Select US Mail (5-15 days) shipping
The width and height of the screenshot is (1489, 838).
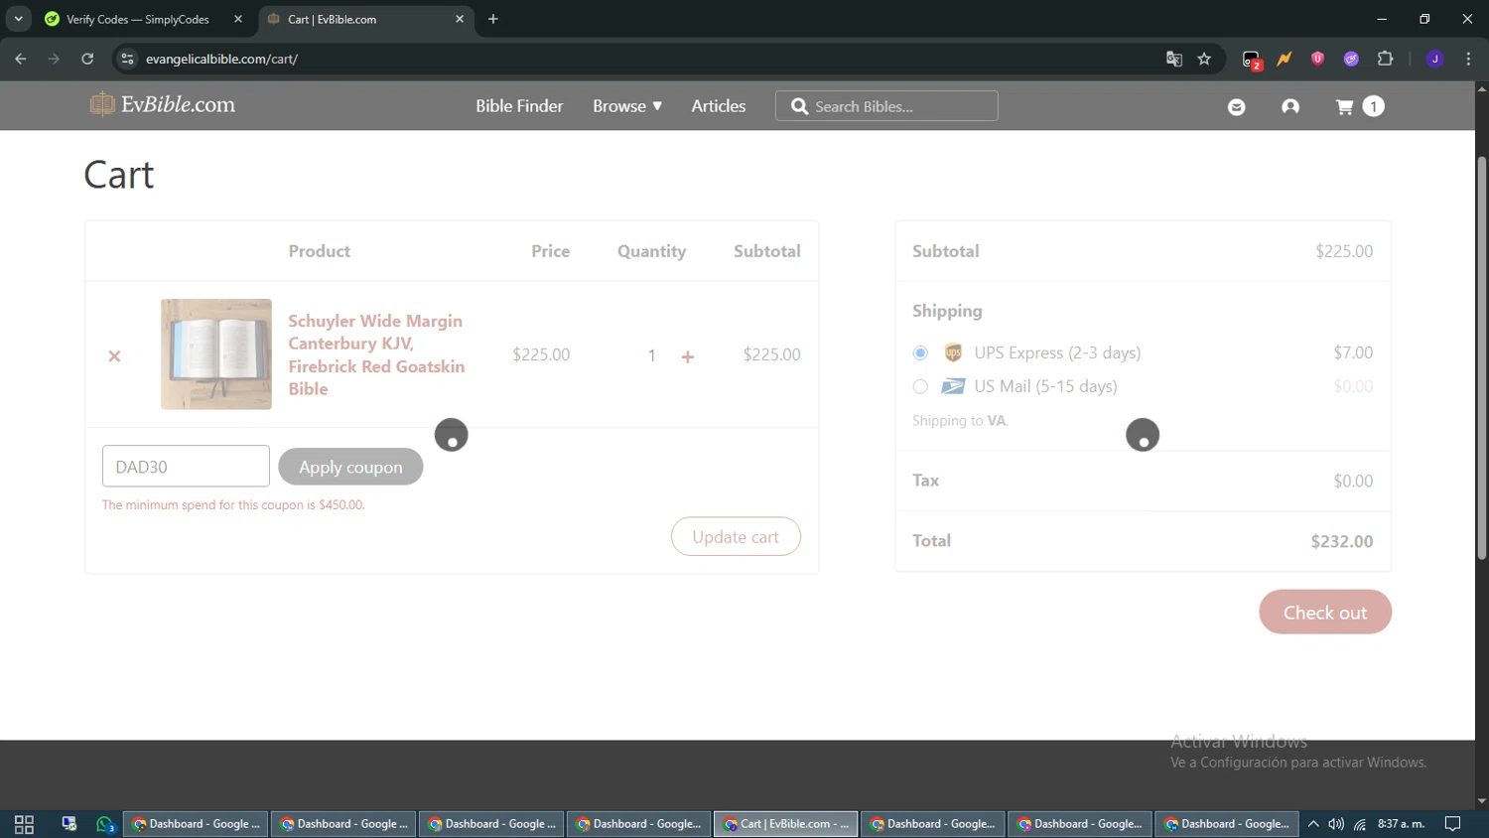tap(920, 386)
